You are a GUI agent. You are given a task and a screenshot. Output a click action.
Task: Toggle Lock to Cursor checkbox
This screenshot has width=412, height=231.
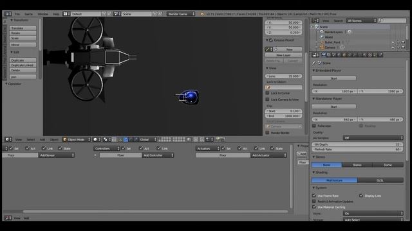[267, 93]
